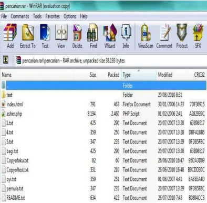This screenshot has height=203, width=207.
Task: Open the Options menu
Action: coord(70,17)
